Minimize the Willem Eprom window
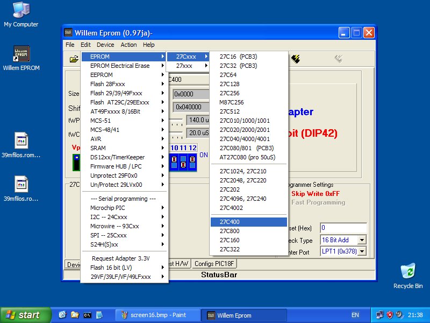 coord(344,33)
